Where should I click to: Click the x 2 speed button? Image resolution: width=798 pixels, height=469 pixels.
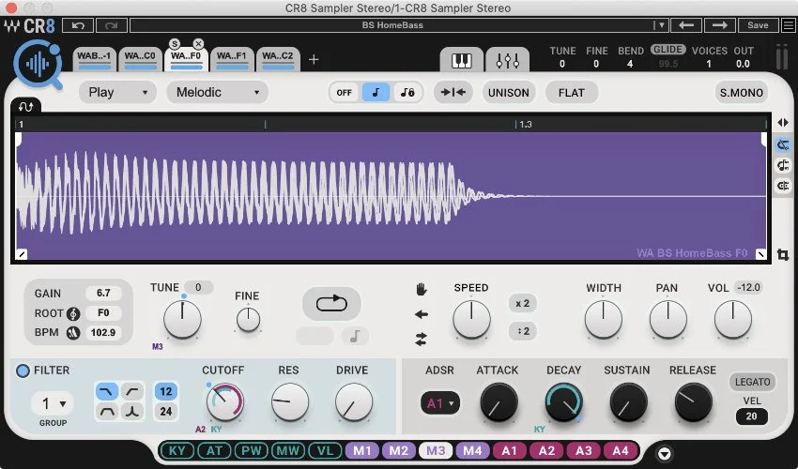pyautogui.click(x=523, y=304)
